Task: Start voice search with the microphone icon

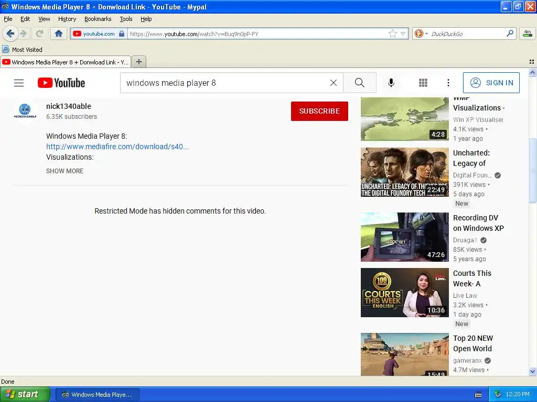Action: point(391,83)
